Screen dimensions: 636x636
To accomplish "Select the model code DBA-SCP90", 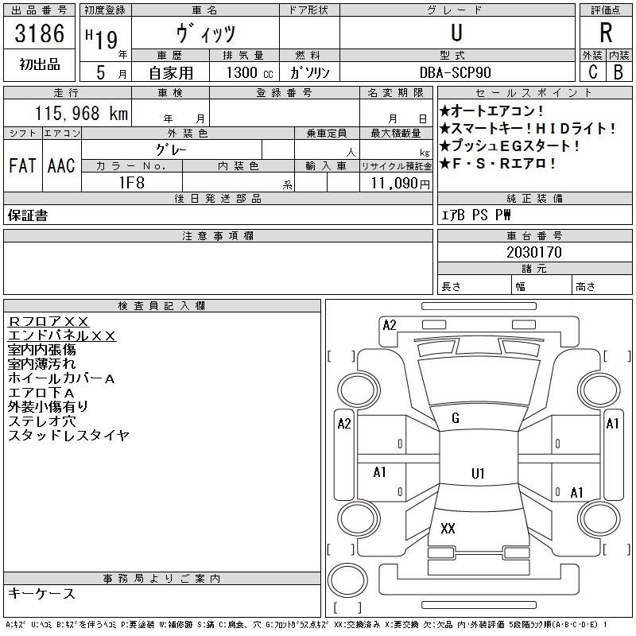I will (456, 72).
